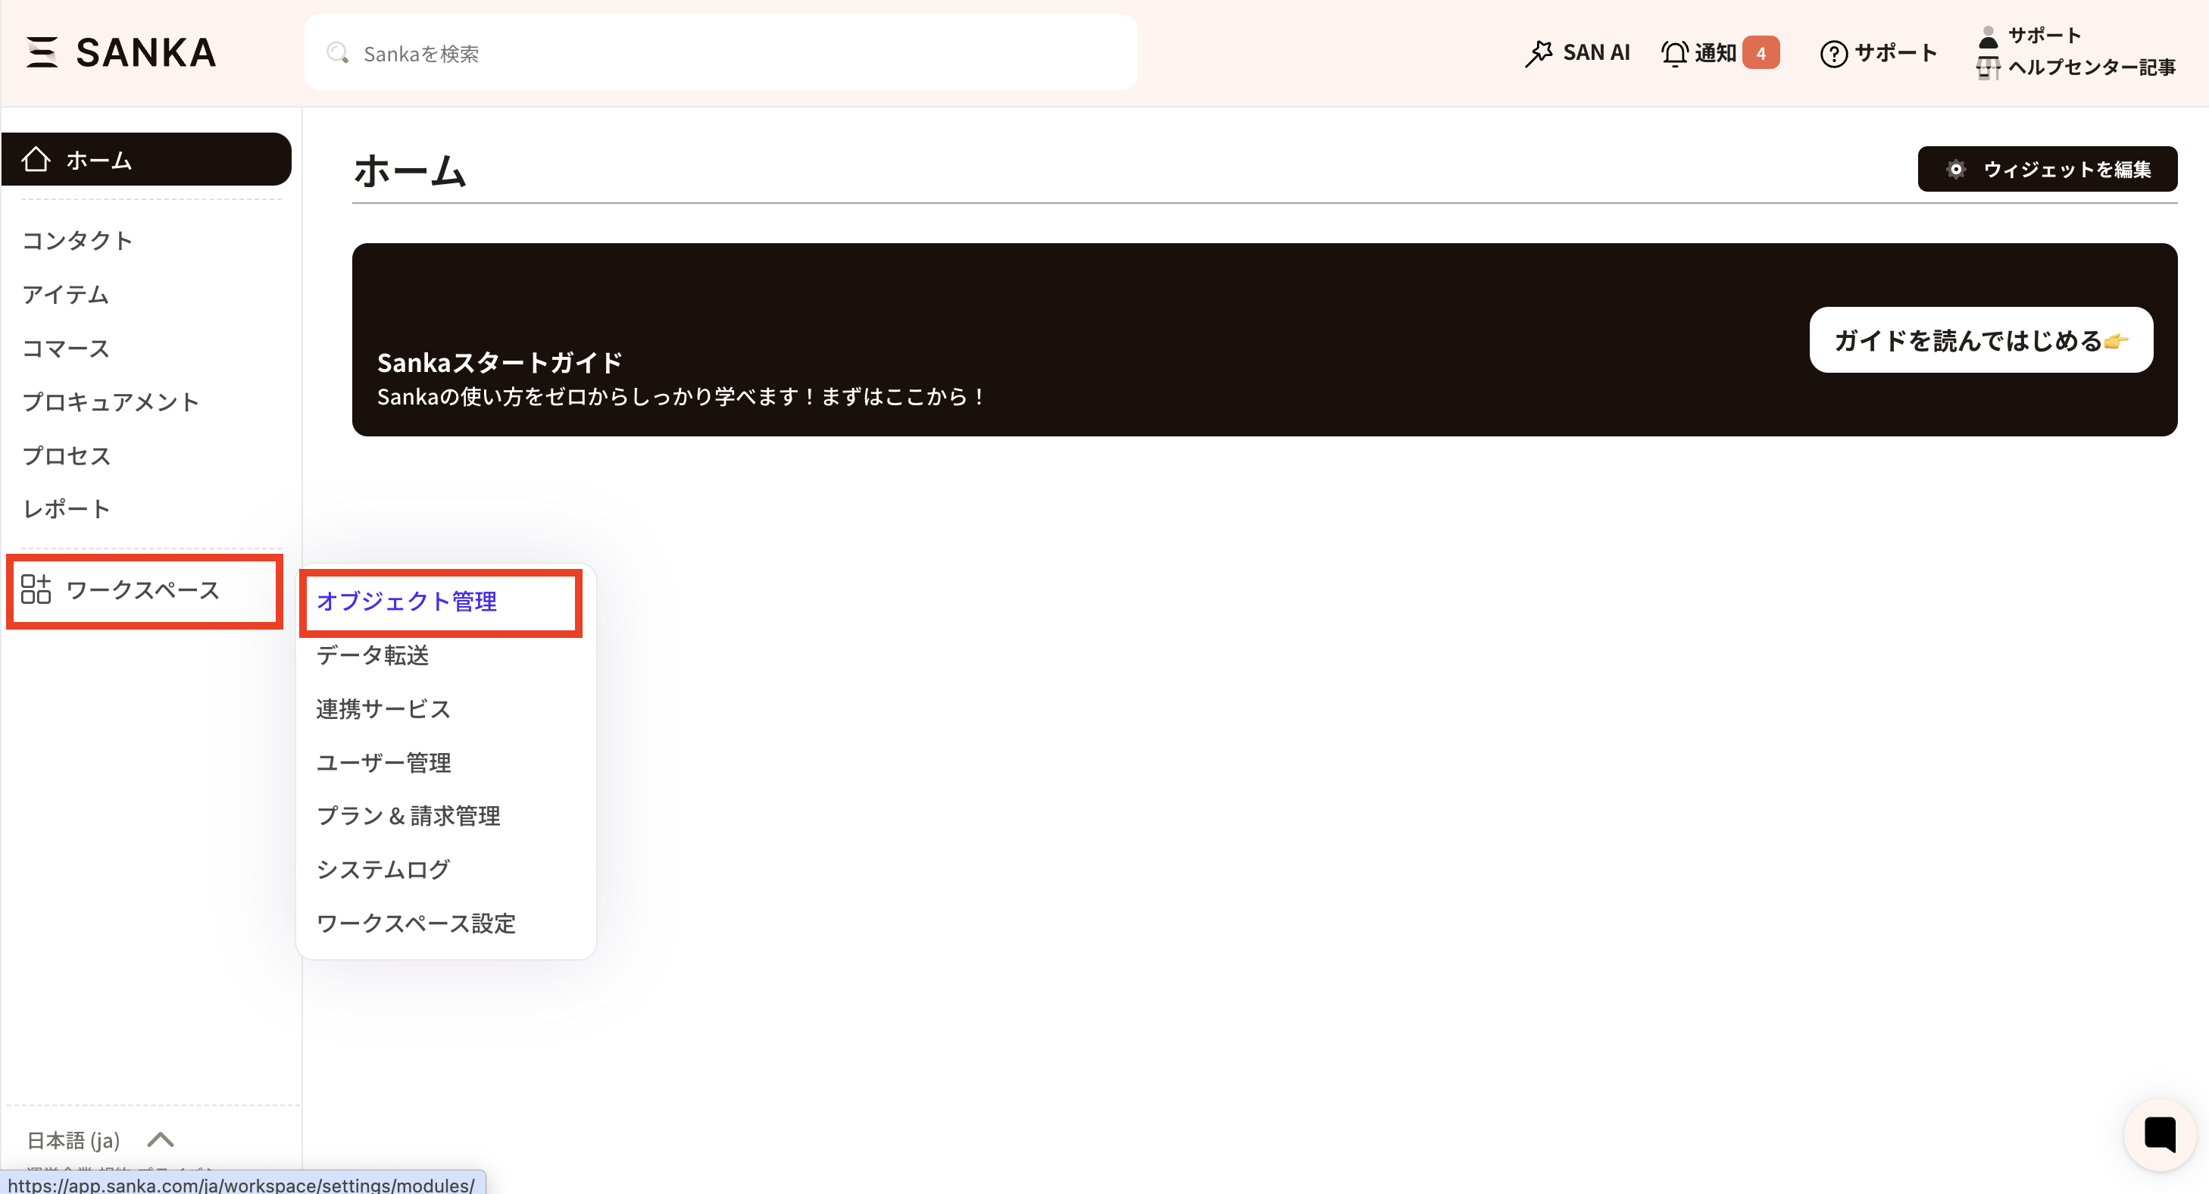
Task: Click the notification count badge 4
Action: coord(1761,53)
